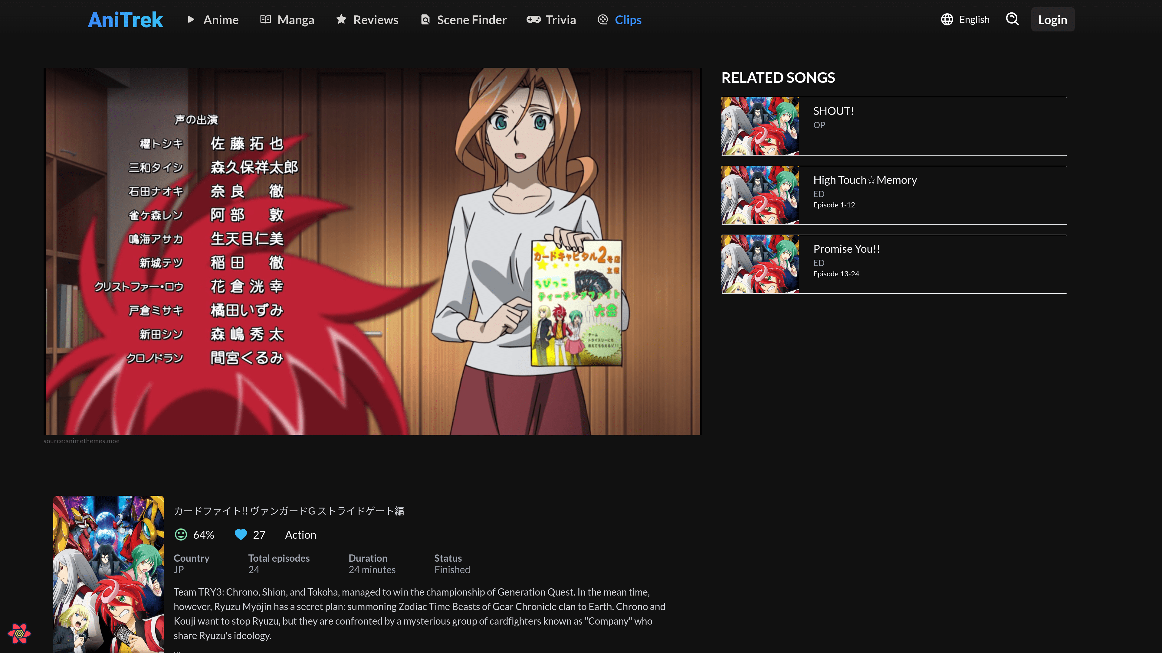Open the Action genre link
The width and height of the screenshot is (1162, 653).
[x=300, y=535]
